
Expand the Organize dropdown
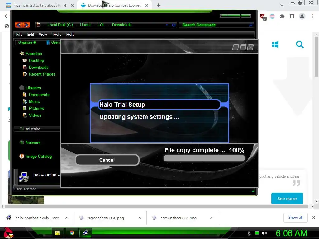click(27, 42)
